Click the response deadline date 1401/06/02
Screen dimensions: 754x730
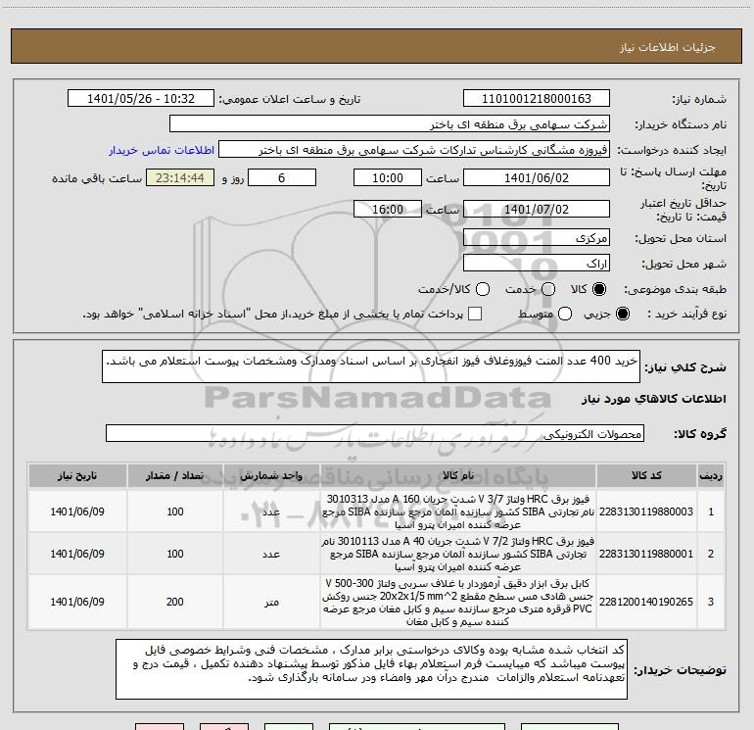tap(537, 178)
